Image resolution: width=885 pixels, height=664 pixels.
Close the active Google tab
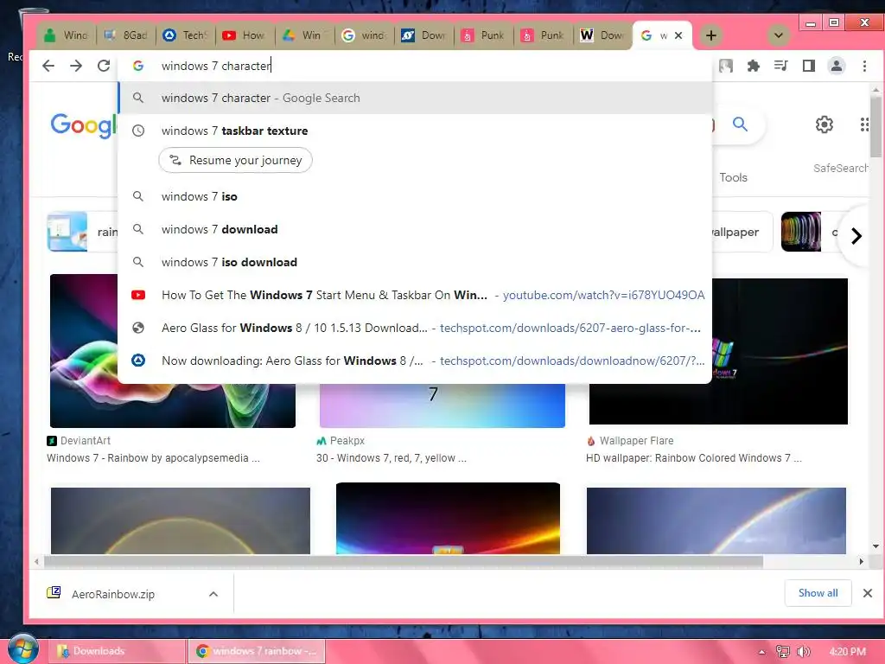click(x=678, y=35)
